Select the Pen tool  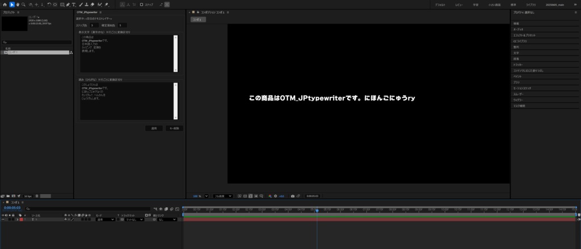point(68,5)
